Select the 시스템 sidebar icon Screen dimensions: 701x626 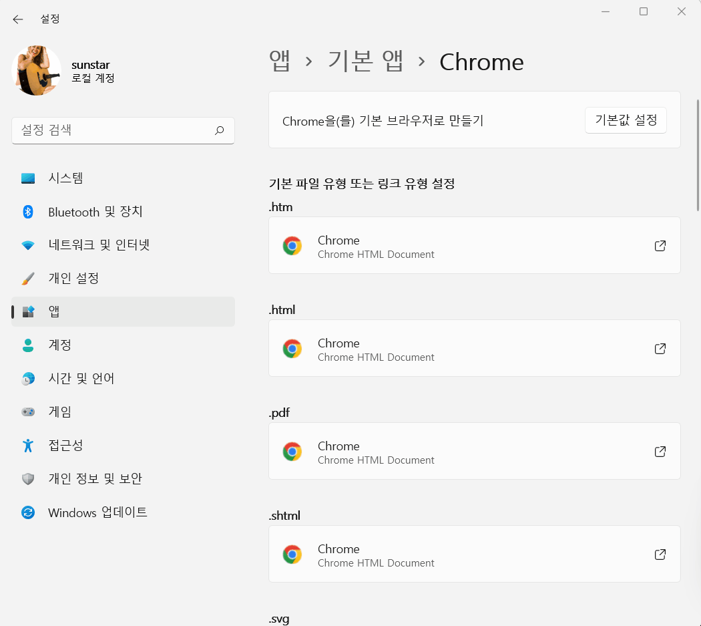tap(28, 178)
